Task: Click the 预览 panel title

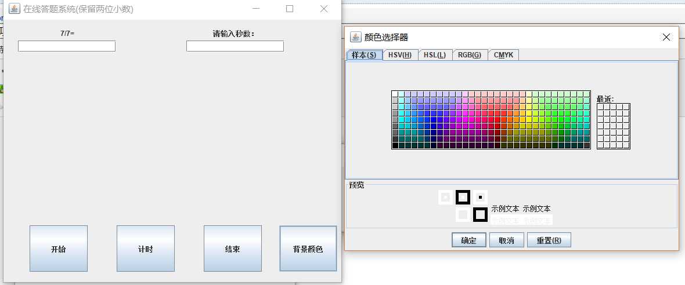Action: point(356,185)
